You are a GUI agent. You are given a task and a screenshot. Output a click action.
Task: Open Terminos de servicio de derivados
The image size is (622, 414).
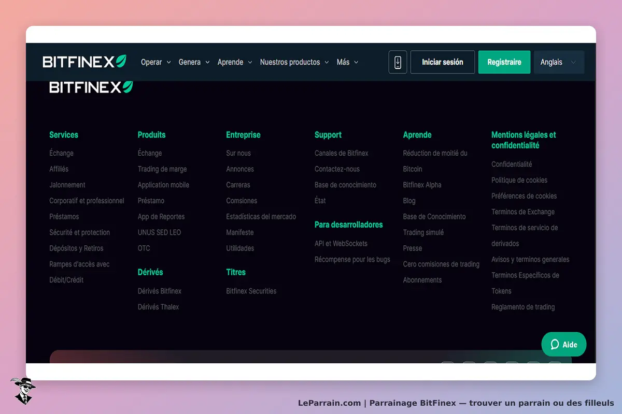click(x=525, y=235)
